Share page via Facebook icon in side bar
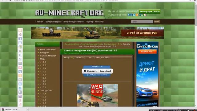 (20, 39)
